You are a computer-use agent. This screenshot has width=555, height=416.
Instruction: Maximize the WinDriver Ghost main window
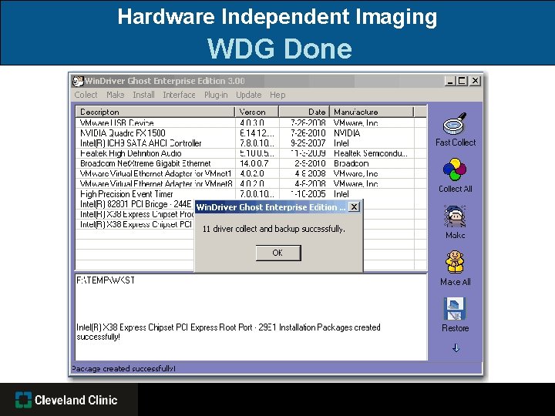[462, 81]
